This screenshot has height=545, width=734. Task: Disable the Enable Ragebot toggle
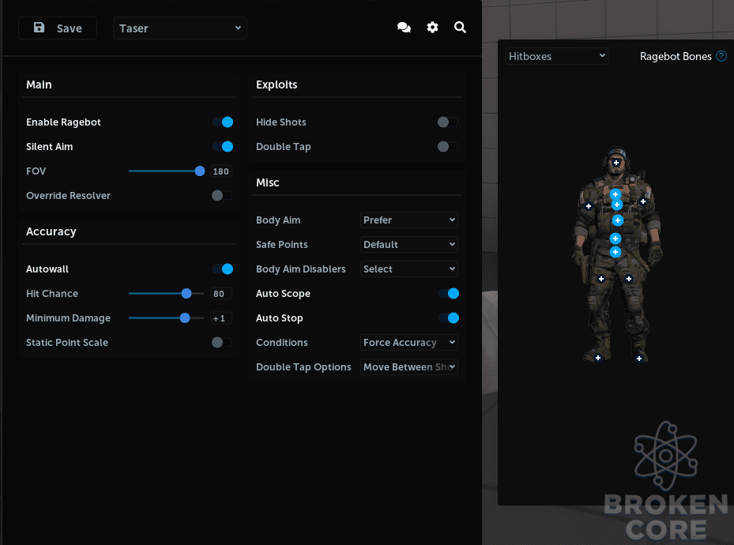(x=223, y=122)
